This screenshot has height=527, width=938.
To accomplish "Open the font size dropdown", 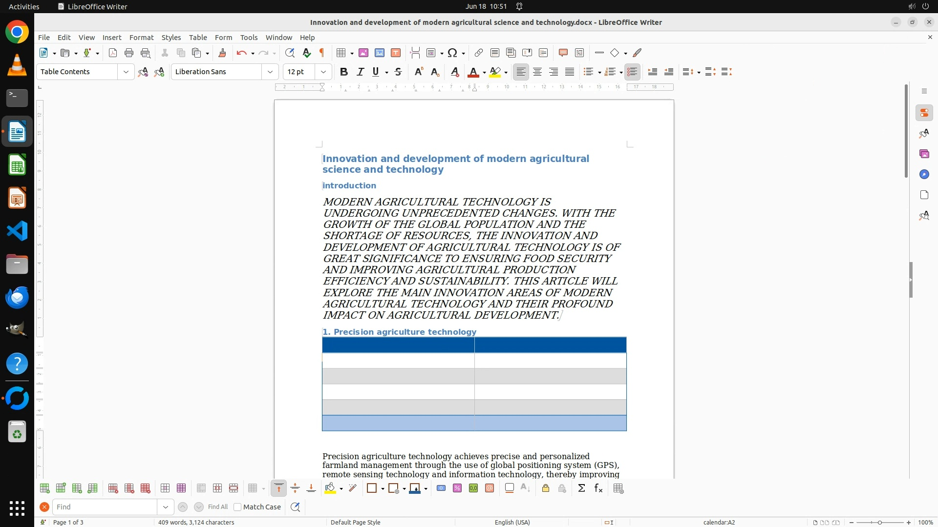I will pyautogui.click(x=323, y=72).
